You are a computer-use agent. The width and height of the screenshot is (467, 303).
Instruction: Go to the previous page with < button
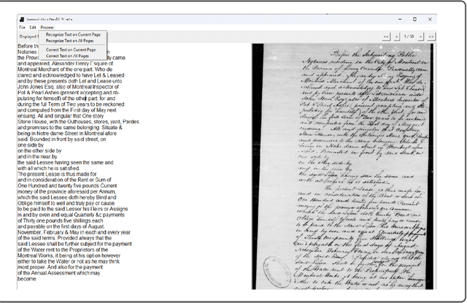[x=397, y=36]
